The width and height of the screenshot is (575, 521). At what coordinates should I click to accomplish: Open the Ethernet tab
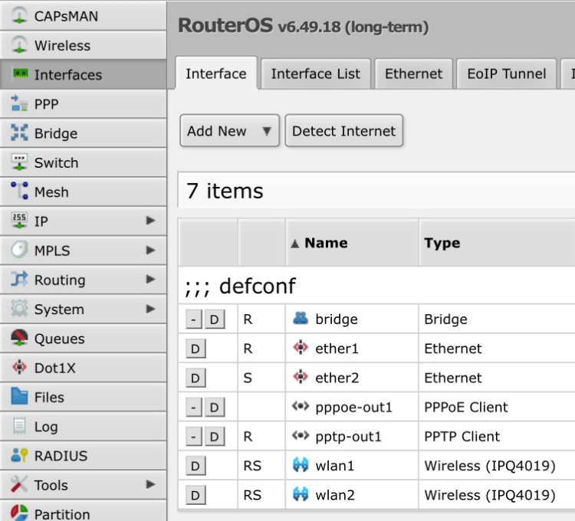click(414, 74)
